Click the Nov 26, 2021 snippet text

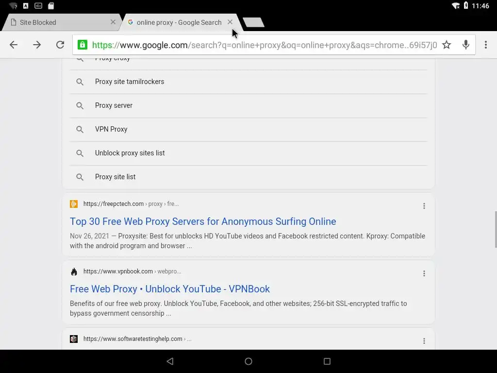coord(247,241)
